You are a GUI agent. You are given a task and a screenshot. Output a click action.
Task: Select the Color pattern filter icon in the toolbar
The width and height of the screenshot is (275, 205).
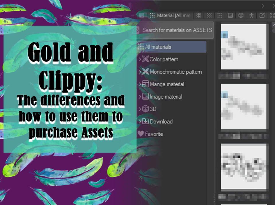199,16
